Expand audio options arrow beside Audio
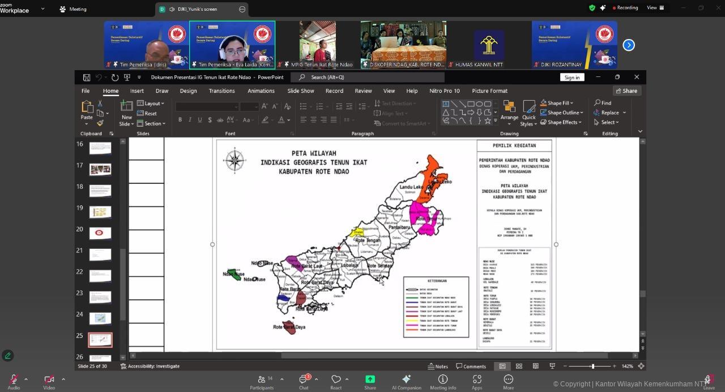The height and width of the screenshot is (392, 725). (27, 380)
